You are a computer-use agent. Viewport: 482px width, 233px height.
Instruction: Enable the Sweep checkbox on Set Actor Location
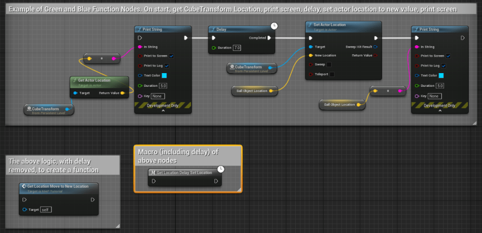pos(329,65)
